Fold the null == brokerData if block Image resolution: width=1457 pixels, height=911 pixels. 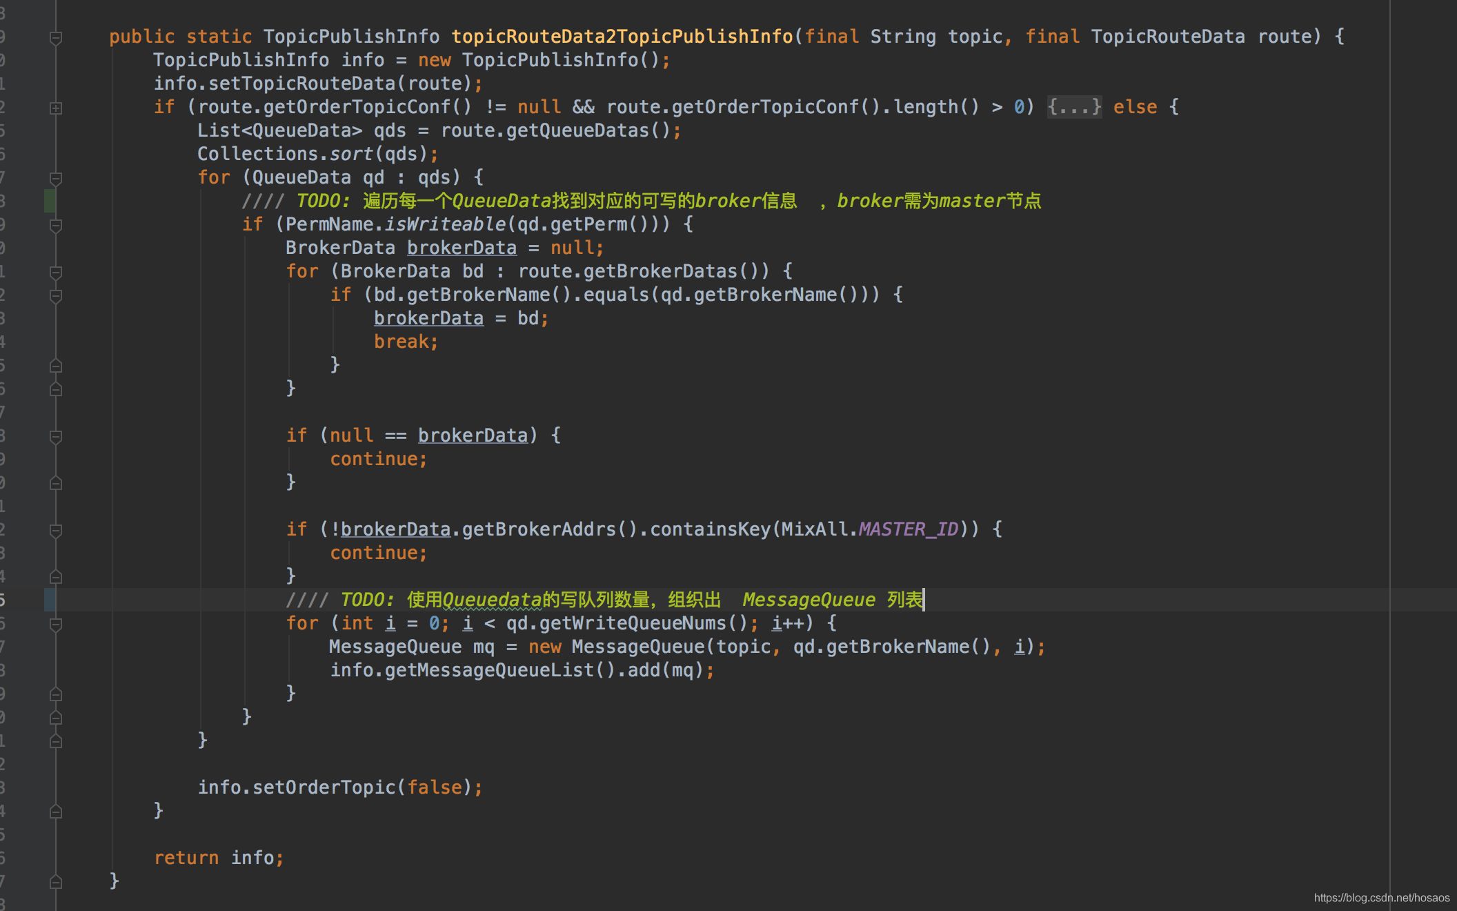[56, 436]
